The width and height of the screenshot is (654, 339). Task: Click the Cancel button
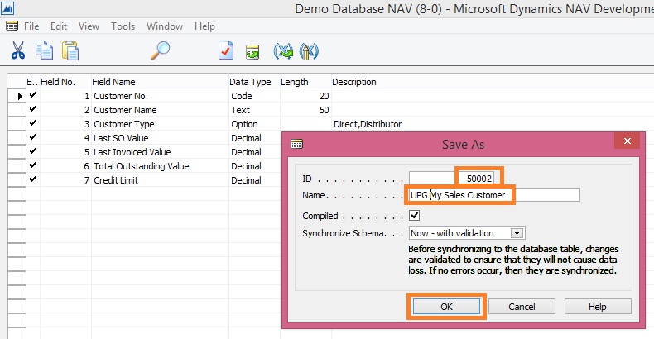click(522, 306)
